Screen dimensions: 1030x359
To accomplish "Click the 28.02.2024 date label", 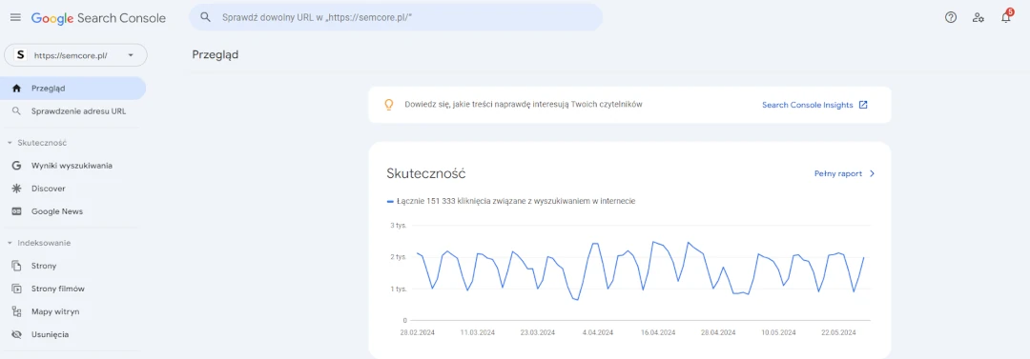I will [x=418, y=332].
